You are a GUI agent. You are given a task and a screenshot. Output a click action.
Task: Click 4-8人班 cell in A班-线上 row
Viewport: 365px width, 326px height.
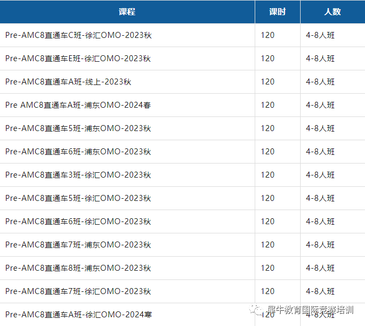[x=320, y=82]
